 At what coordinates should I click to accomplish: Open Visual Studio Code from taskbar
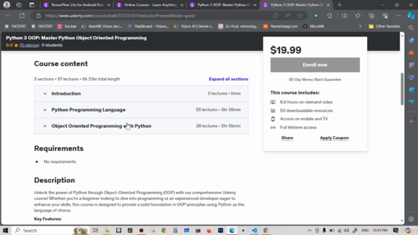coord(255,230)
